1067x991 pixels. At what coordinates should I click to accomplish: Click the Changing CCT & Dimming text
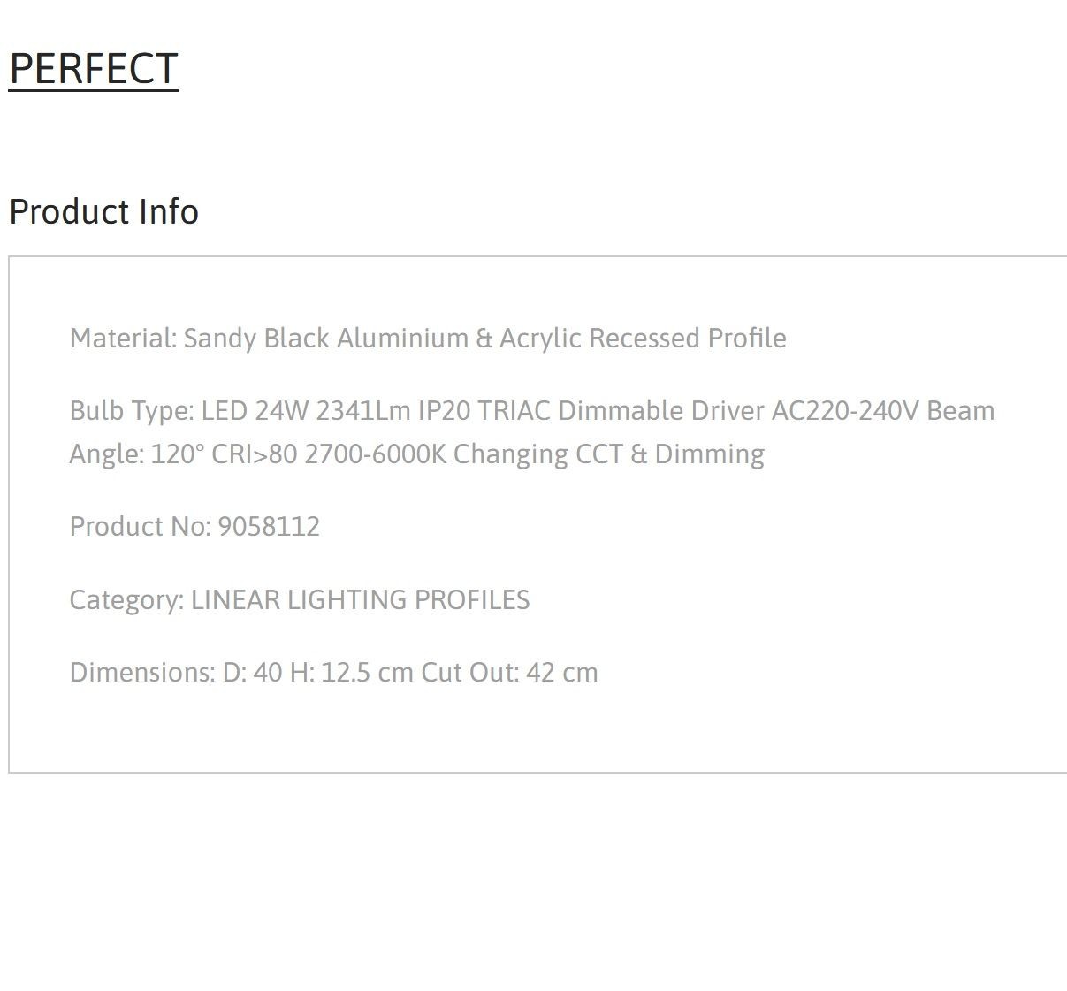point(609,454)
